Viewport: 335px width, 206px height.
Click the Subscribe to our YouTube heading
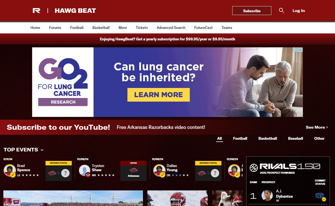click(x=58, y=127)
